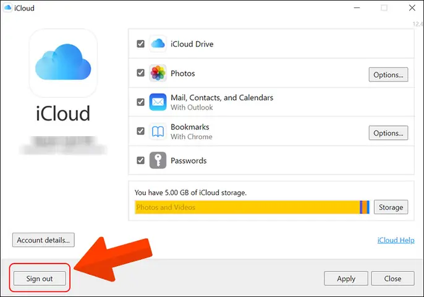Toggle Mail, Contacts, and Calendars checkbox
424x297 pixels.
141,102
